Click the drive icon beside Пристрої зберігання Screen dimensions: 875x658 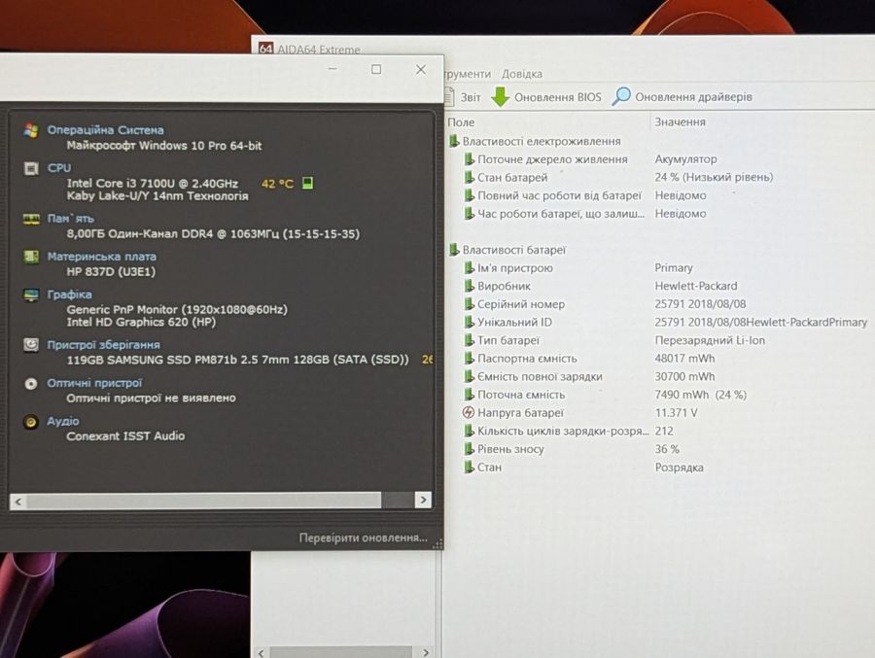coord(31,345)
